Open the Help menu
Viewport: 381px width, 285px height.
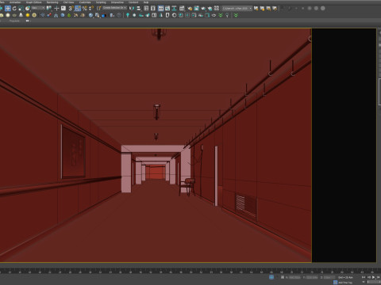pos(146,2)
